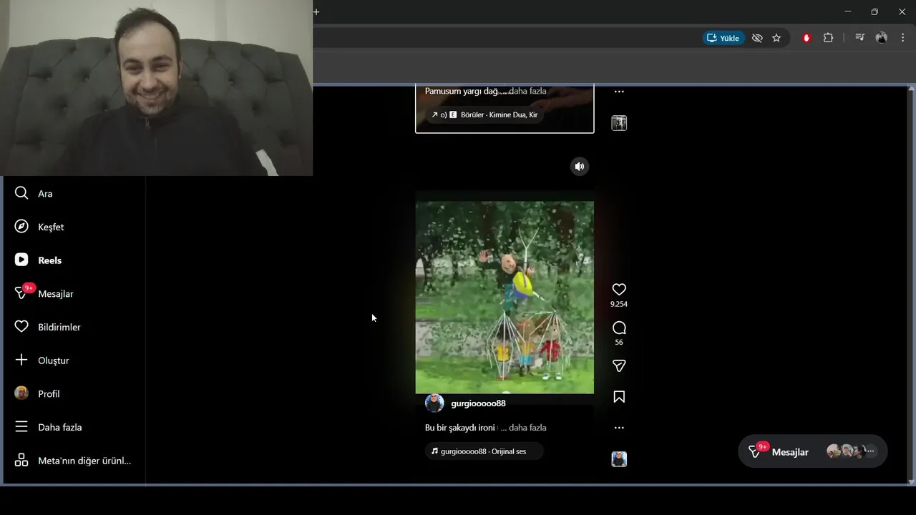The image size is (916, 515).
Task: Open the gurgiooooo88 profile avatar
Action: pos(434,403)
